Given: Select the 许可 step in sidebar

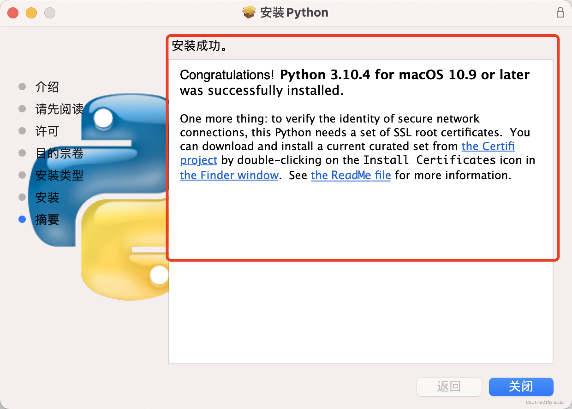Looking at the screenshot, I should [x=47, y=131].
